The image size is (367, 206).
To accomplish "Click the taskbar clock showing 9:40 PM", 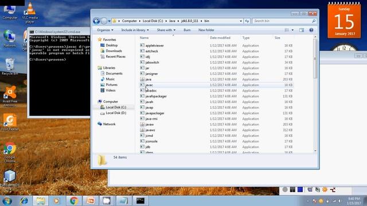I will 354,201.
